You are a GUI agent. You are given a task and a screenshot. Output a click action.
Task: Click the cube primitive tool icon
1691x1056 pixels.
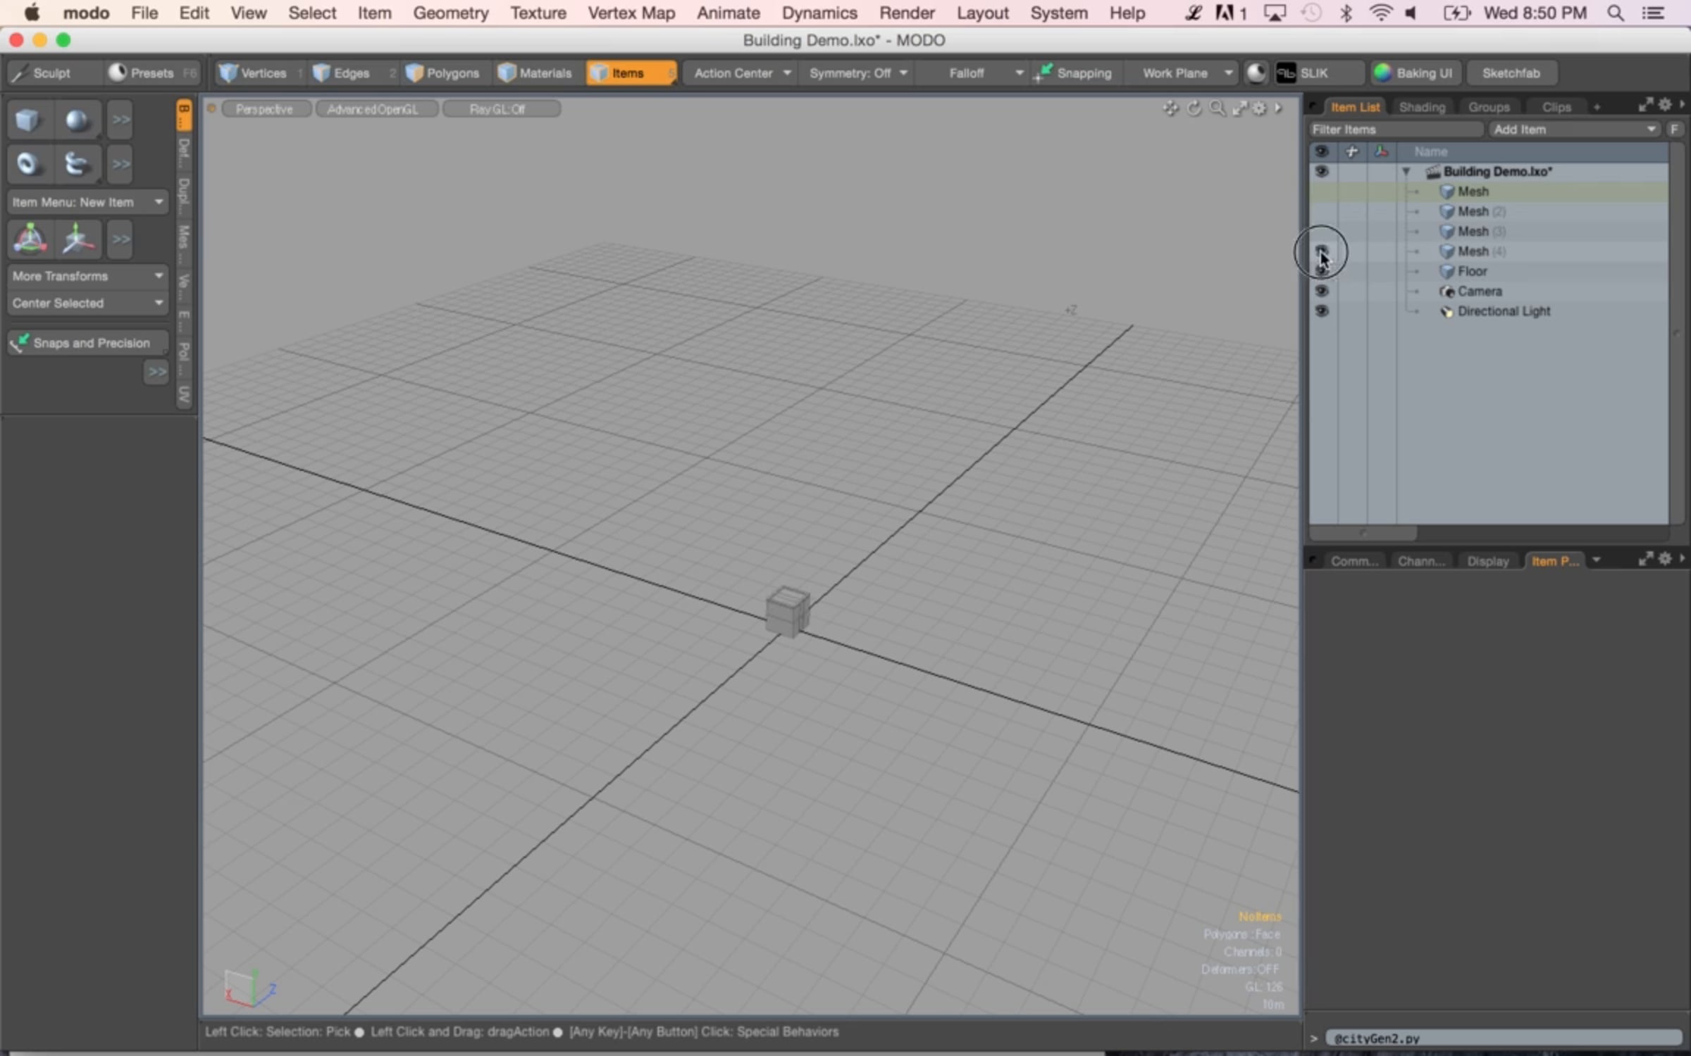[28, 120]
